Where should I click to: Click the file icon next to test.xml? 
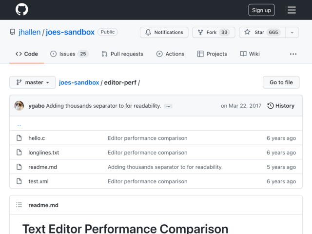click(19, 181)
